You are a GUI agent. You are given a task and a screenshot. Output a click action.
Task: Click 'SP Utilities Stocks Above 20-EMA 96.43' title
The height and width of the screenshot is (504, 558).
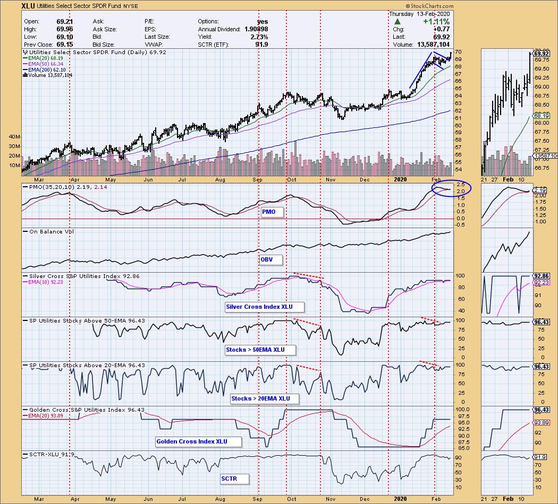84,365
